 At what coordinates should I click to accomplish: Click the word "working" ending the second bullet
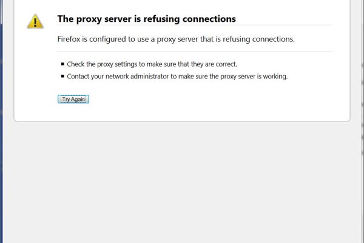pos(275,77)
